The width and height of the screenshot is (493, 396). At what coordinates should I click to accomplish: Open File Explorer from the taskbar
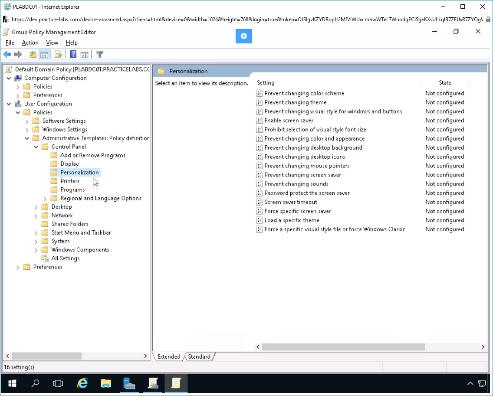(105, 383)
